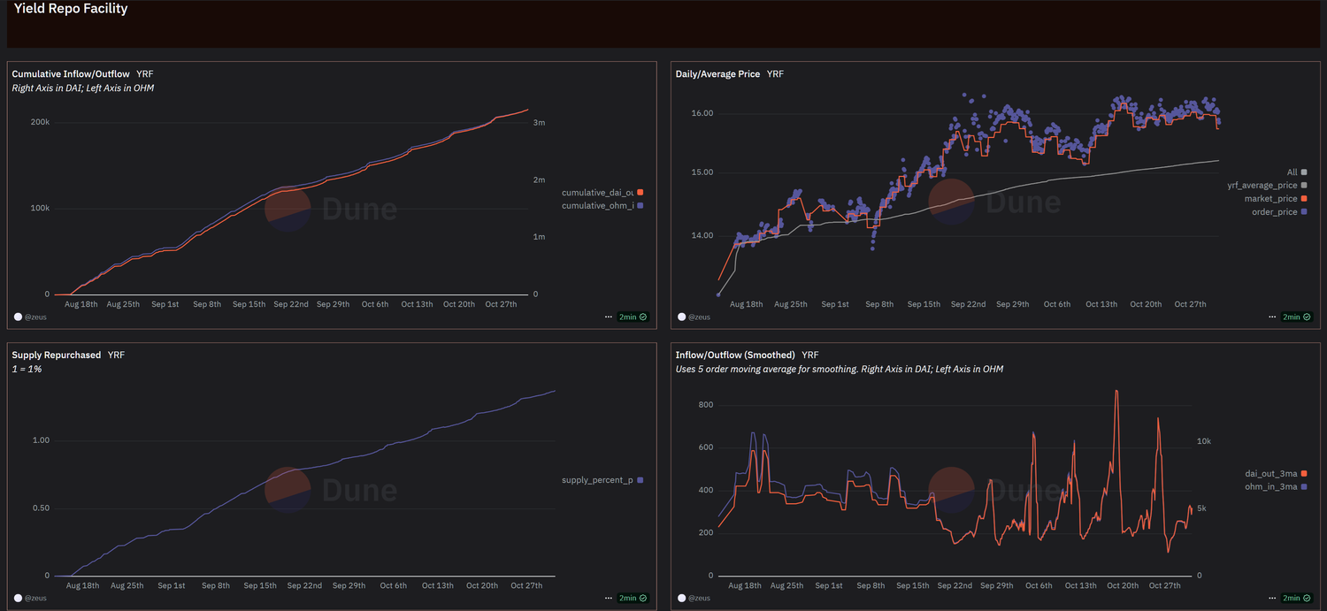Click the supply_percent legend entry
This screenshot has height=611, width=1327.
click(x=597, y=480)
